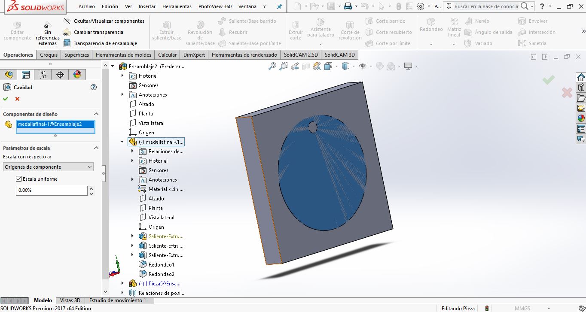586x312 pixels.
Task: Open the Matriz lineal dropdown arrow
Action: tap(454, 44)
